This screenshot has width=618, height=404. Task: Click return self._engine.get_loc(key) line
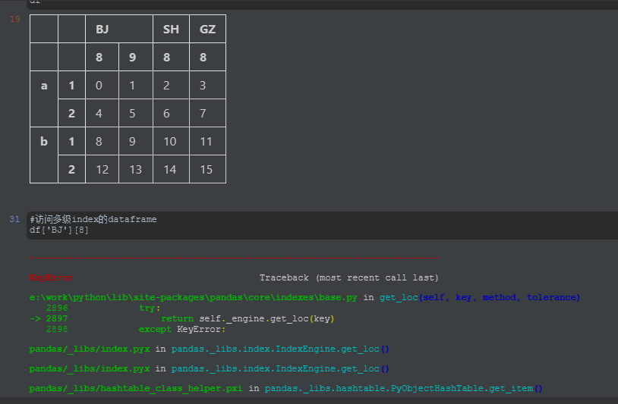248,318
